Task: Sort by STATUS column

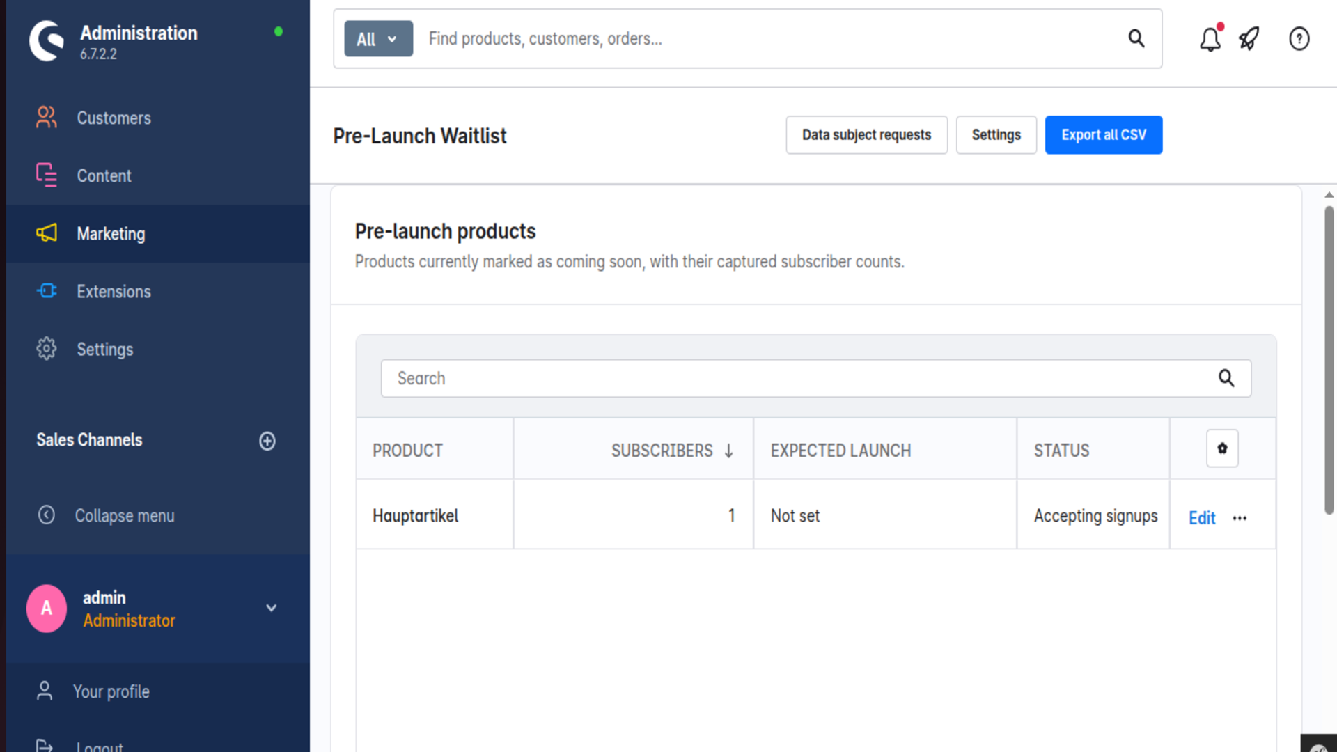Action: pos(1093,450)
